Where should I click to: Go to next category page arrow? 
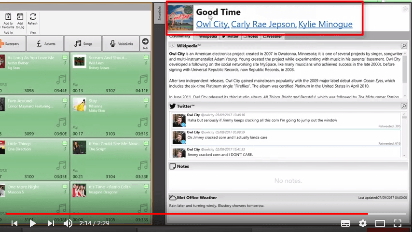click(145, 41)
